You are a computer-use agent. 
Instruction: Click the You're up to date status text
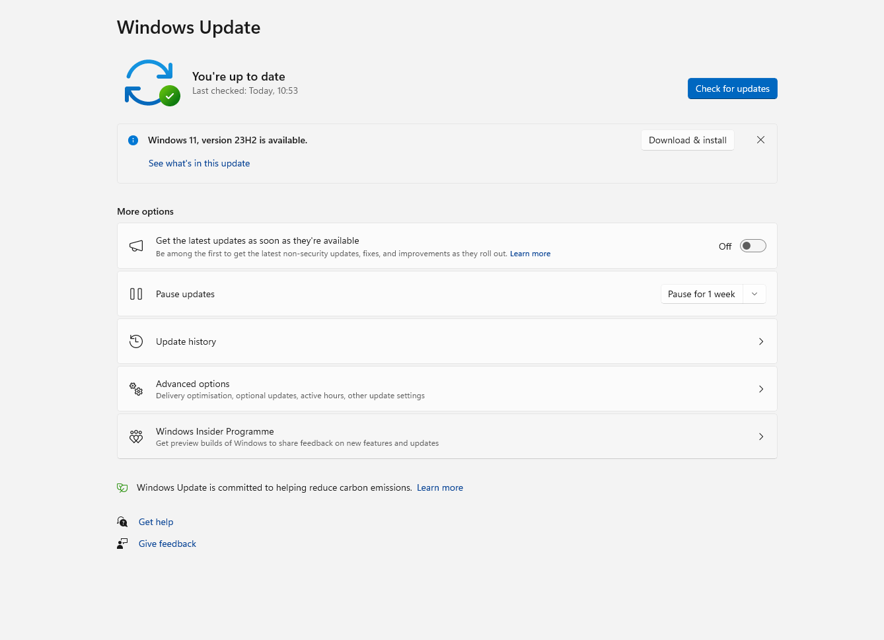tap(239, 77)
